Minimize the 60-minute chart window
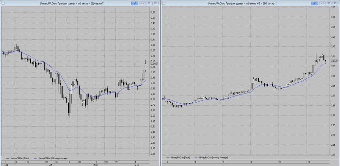Screen dimensions: 340x166 (x=322, y=3)
